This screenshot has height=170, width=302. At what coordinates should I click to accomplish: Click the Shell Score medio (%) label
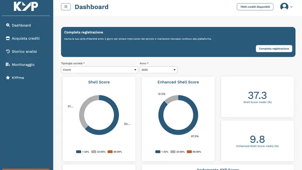257,102
